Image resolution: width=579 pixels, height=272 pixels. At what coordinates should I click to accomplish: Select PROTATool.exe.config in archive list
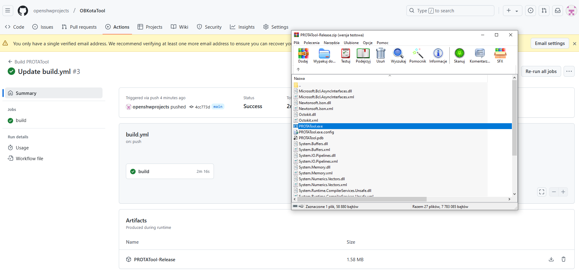316,132
